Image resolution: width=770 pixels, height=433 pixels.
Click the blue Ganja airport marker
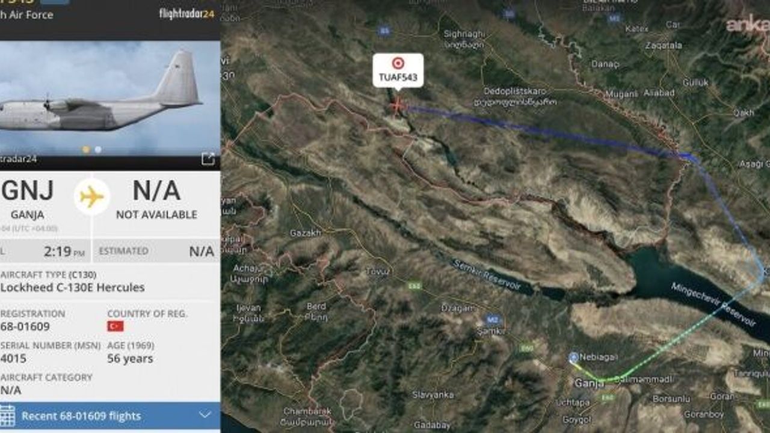573,358
